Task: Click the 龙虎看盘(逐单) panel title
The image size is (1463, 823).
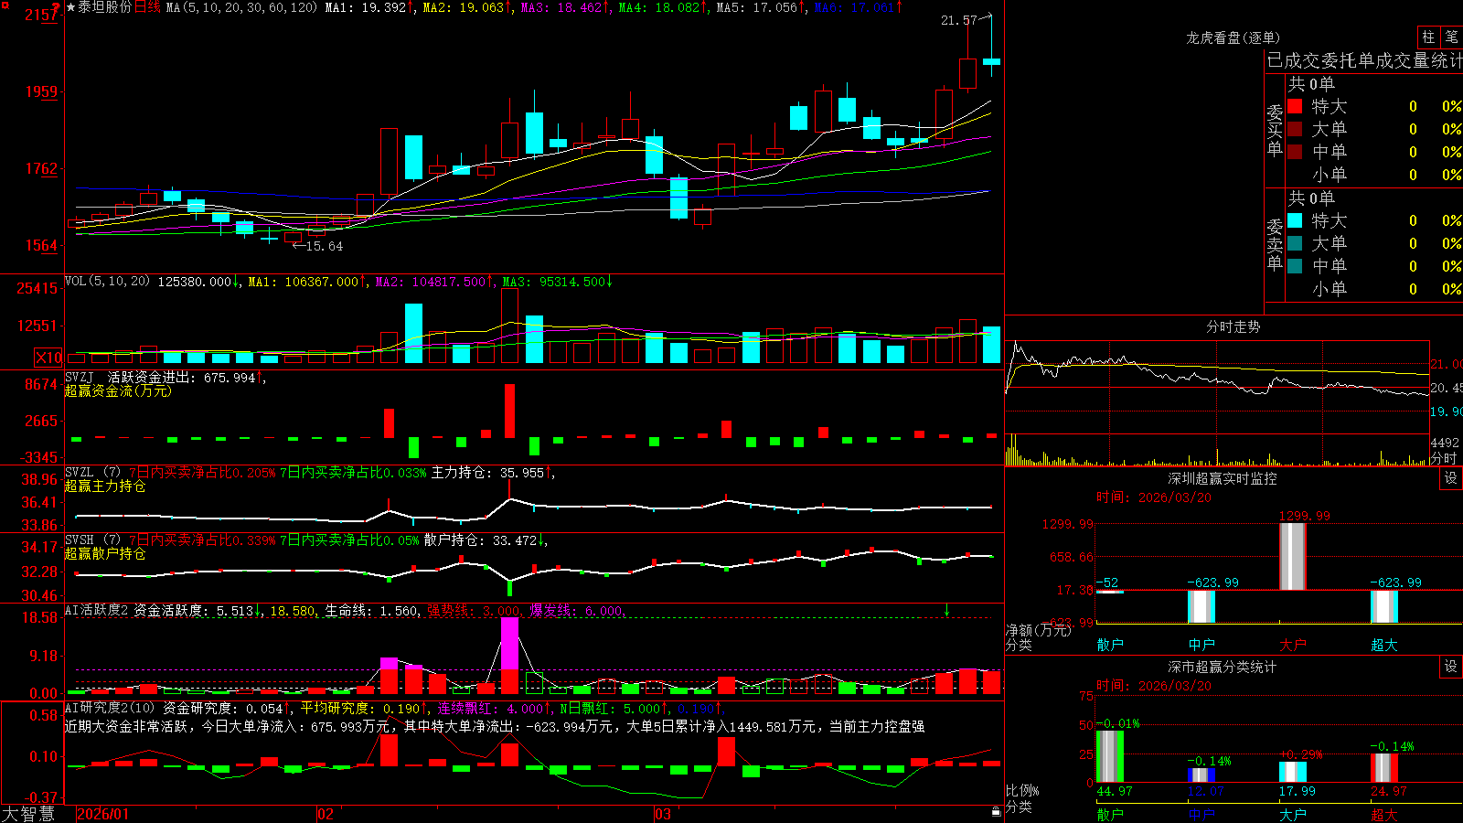Action: click(1233, 37)
